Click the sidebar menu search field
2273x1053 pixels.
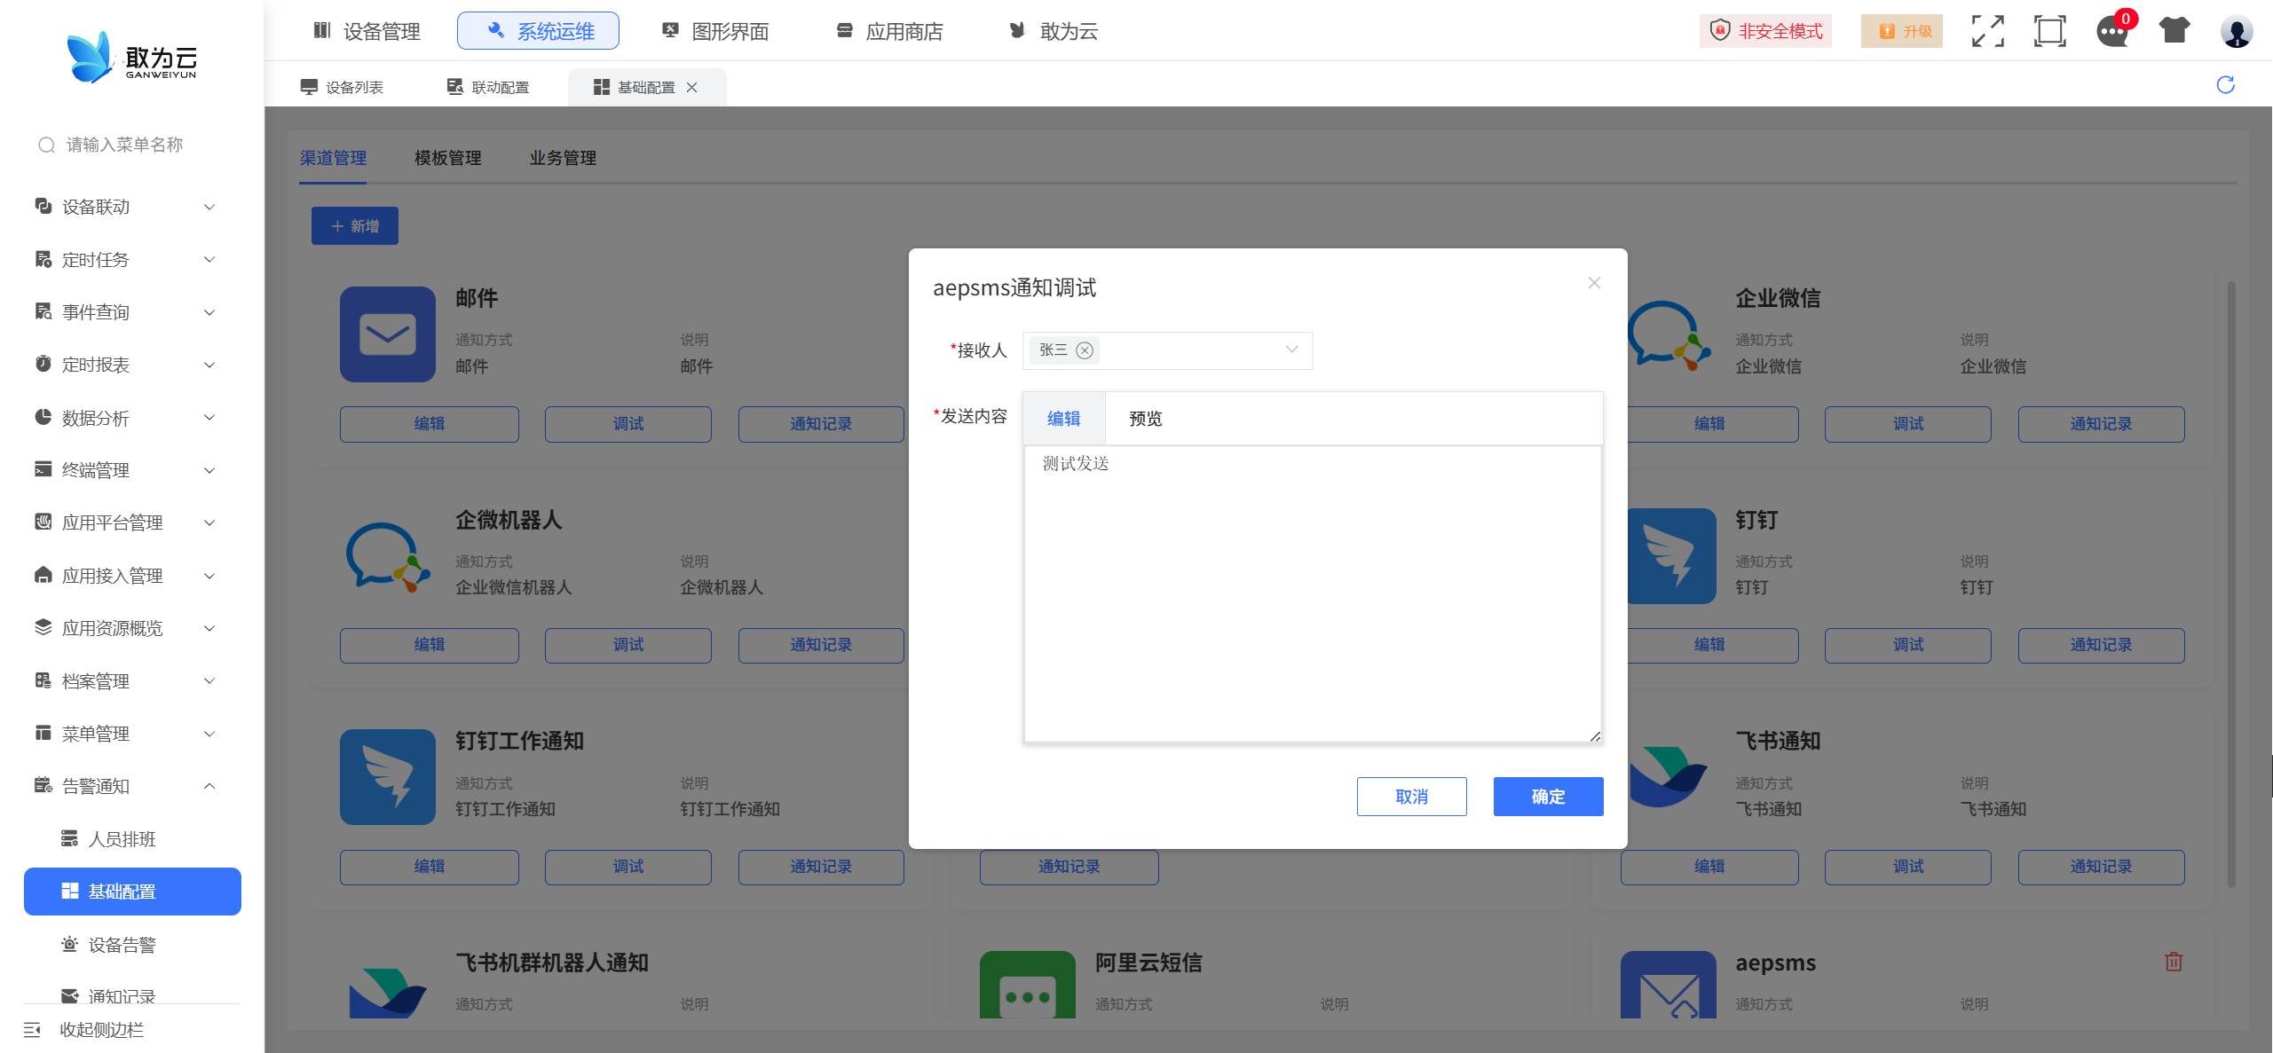pyautogui.click(x=133, y=145)
